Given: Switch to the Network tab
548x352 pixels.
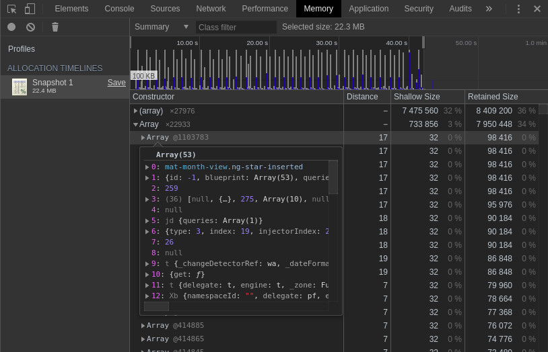Looking at the screenshot, I should pos(211,9).
